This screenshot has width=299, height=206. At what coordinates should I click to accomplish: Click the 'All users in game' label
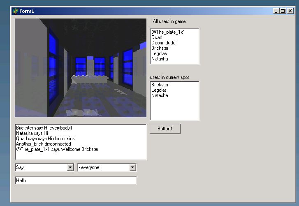coord(169,21)
